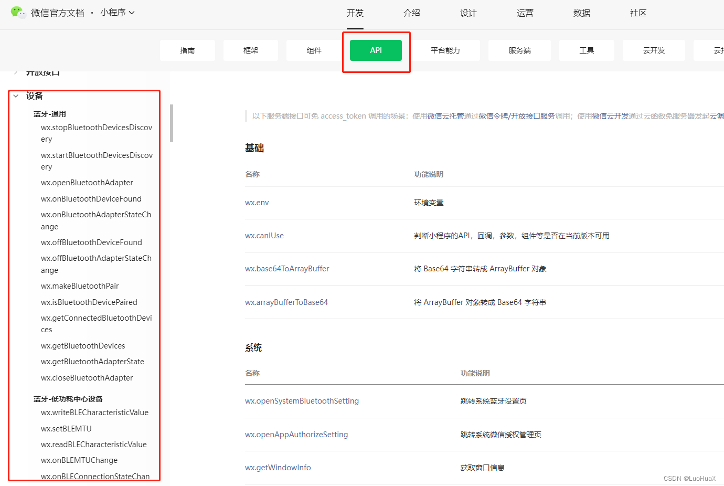Click the 蓝牙-低功耗中心设备 group heading
The image size is (724, 486).
[x=68, y=399]
